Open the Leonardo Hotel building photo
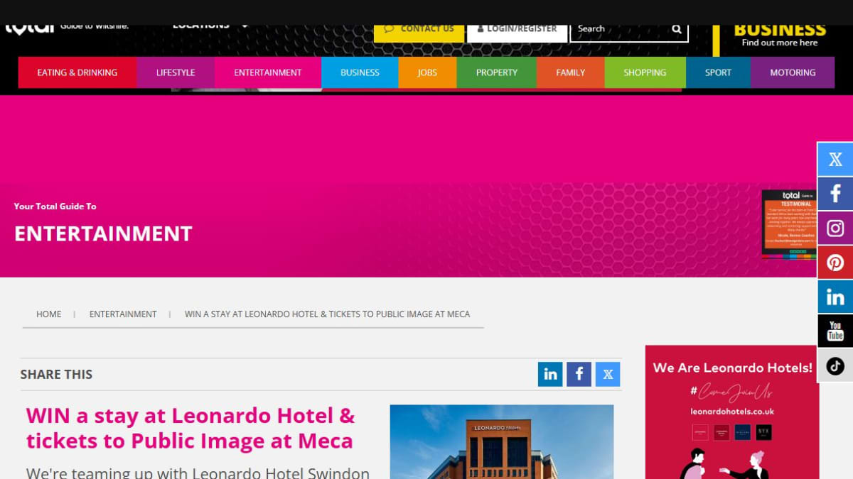 502,441
